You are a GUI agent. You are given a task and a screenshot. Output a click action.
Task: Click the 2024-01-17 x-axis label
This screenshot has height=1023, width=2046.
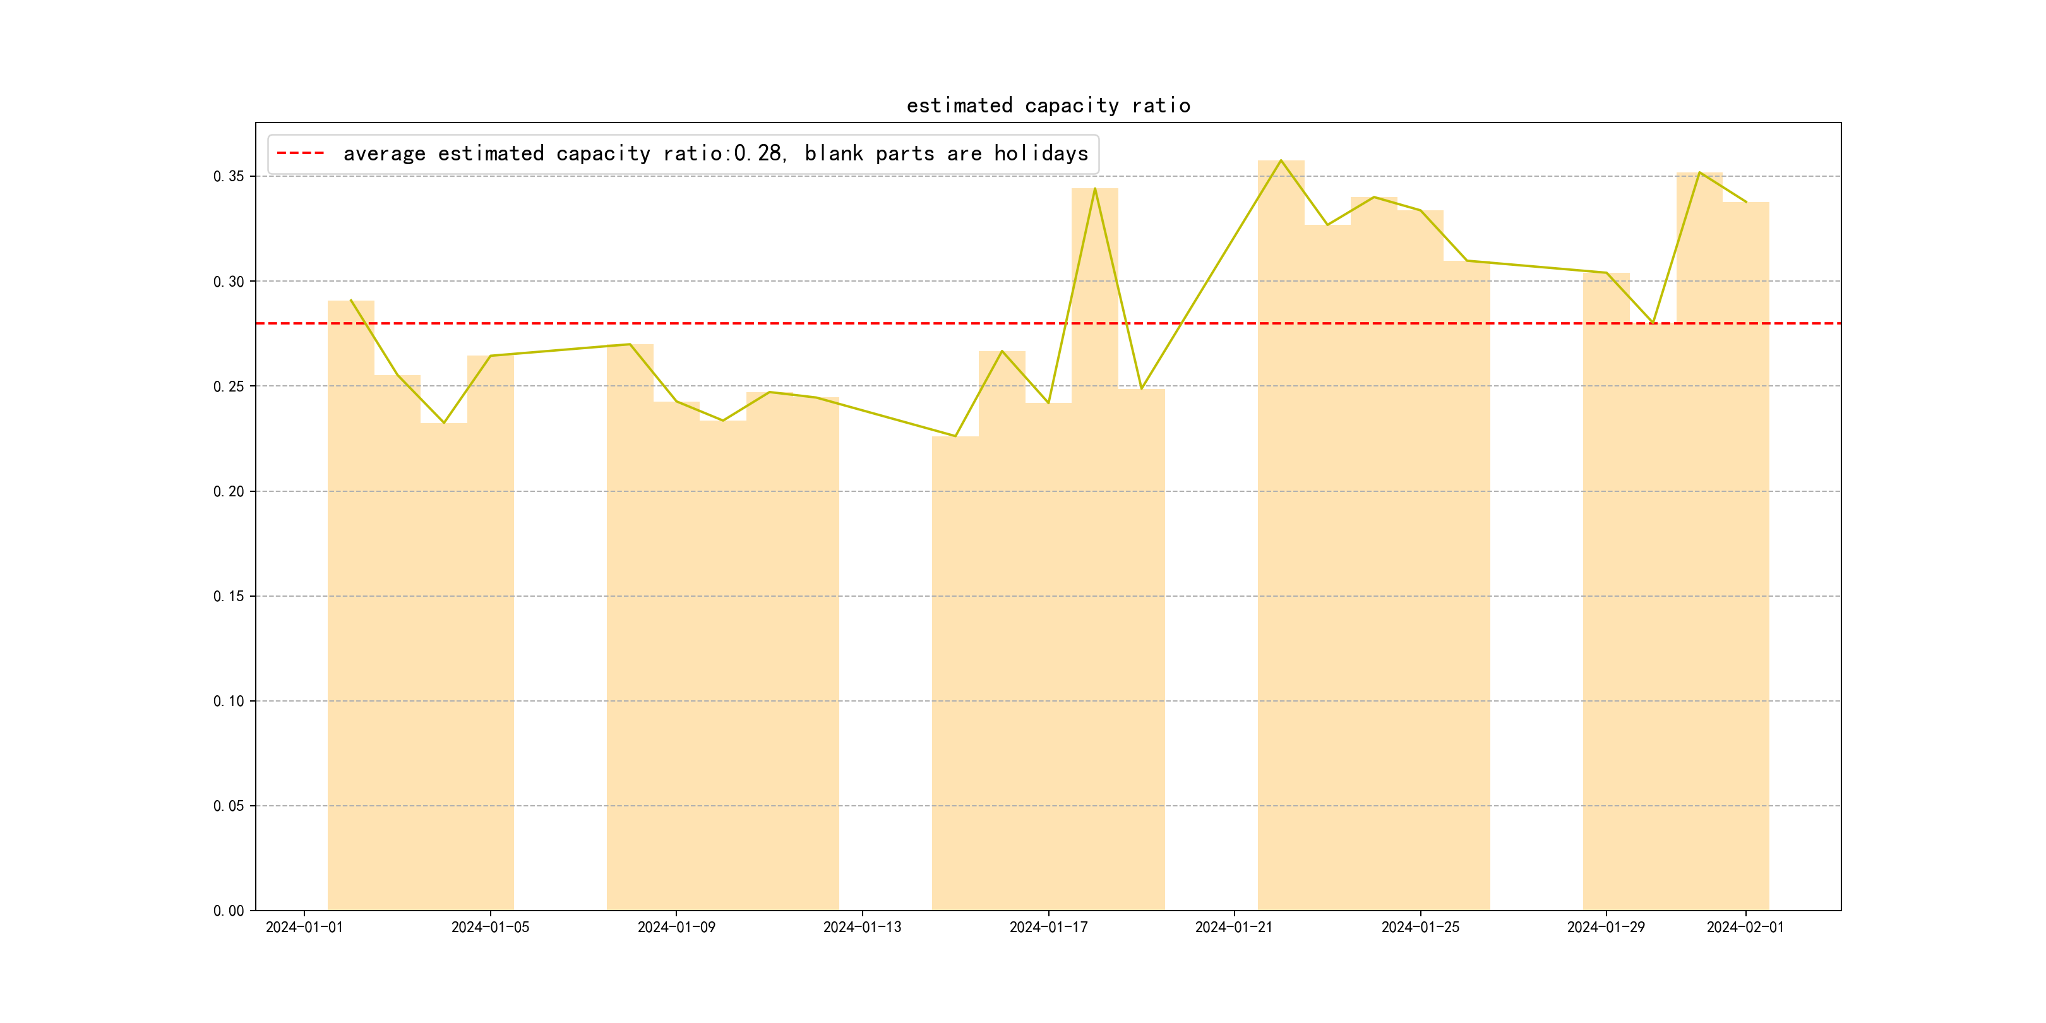[x=1048, y=927]
